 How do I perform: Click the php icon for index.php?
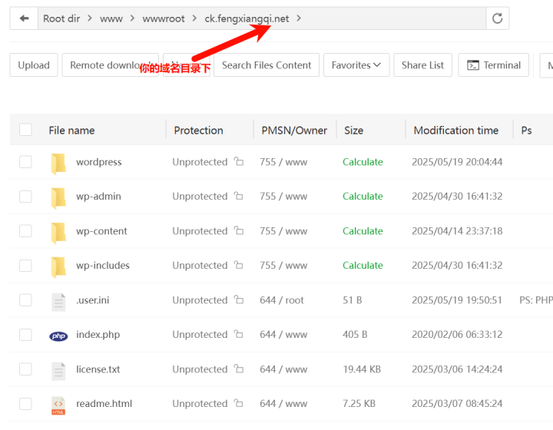58,336
